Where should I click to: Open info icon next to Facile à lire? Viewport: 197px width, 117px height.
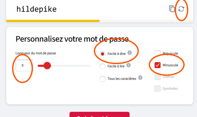click(x=128, y=65)
